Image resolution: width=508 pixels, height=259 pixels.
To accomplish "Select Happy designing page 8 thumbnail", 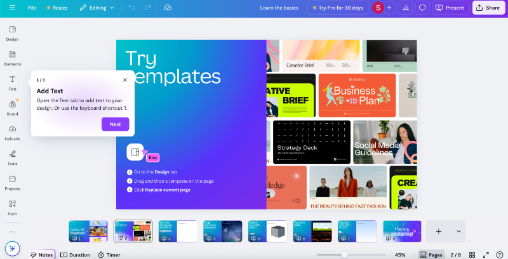I will tap(402, 231).
